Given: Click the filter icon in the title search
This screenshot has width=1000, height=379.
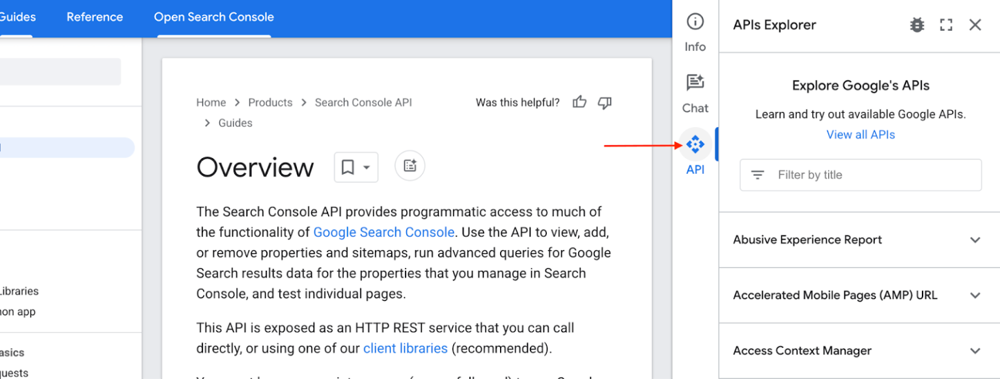Looking at the screenshot, I should coord(757,175).
